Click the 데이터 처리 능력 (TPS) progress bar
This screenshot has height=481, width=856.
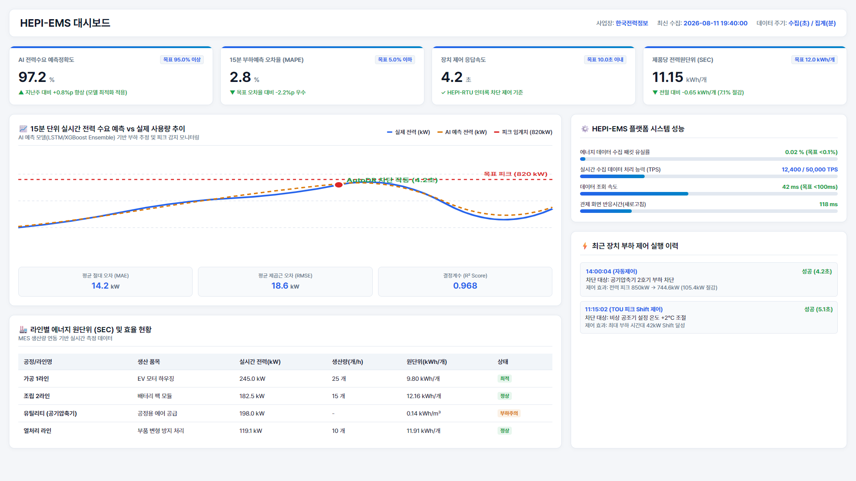click(709, 176)
